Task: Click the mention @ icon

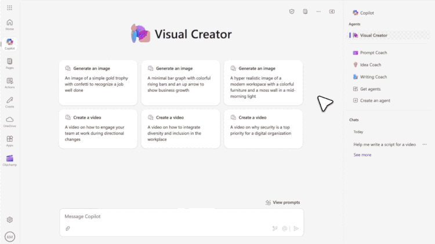Action: 285,228
